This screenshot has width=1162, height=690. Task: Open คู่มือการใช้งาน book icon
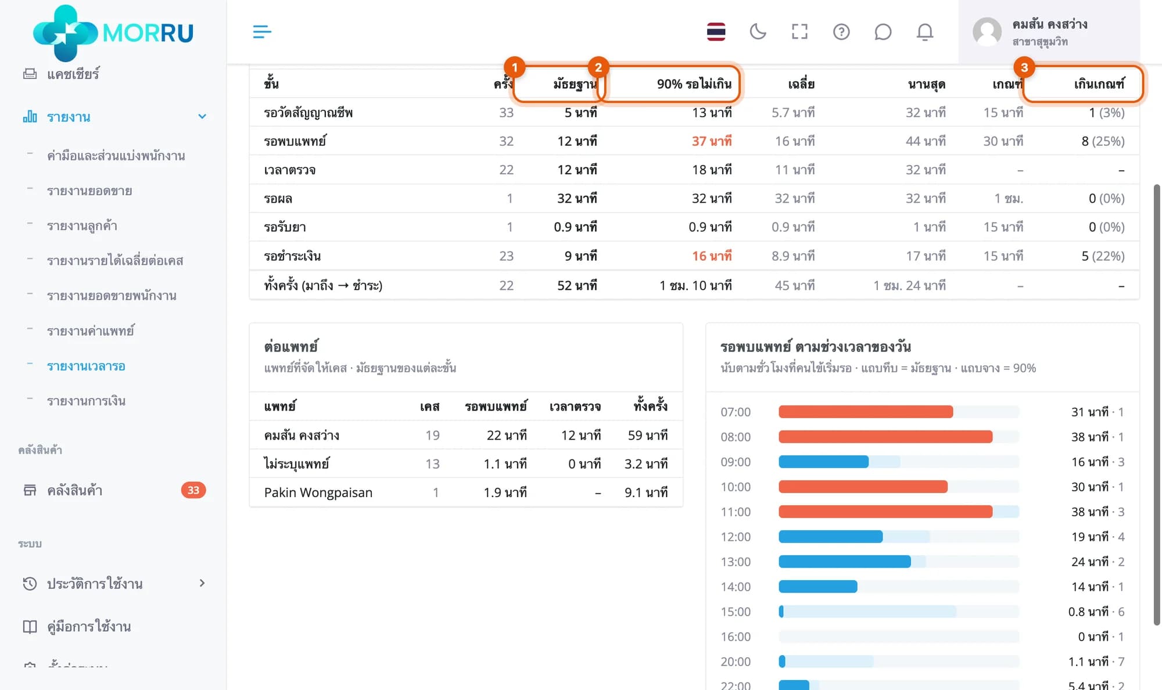tap(30, 627)
